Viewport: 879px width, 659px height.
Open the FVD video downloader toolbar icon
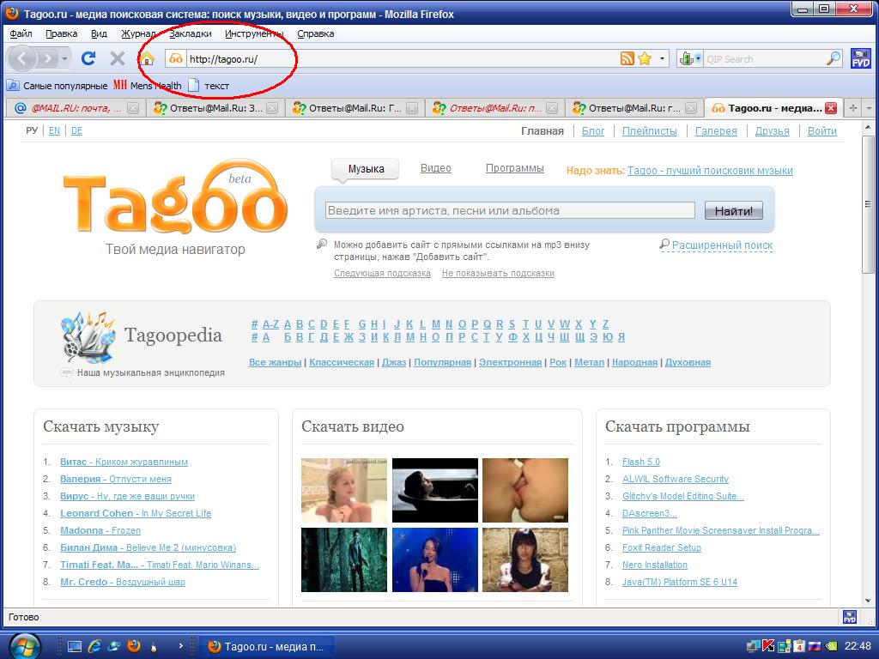(860, 58)
